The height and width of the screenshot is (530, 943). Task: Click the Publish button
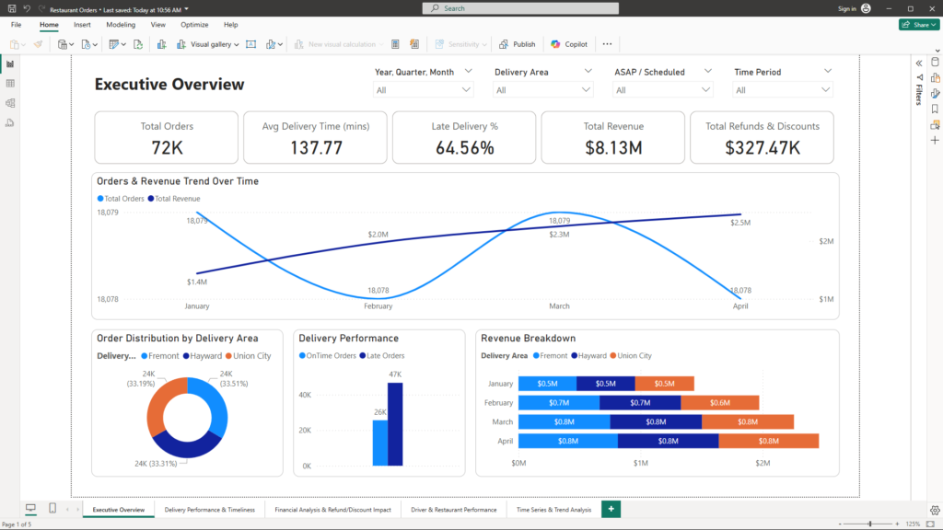[x=518, y=44]
